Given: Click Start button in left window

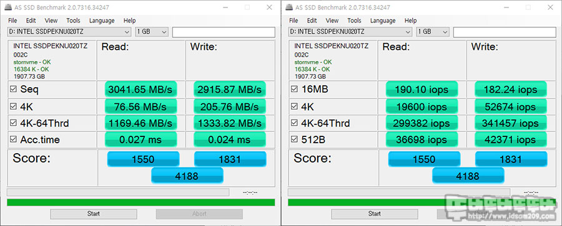Looking at the screenshot, I should (94, 214).
